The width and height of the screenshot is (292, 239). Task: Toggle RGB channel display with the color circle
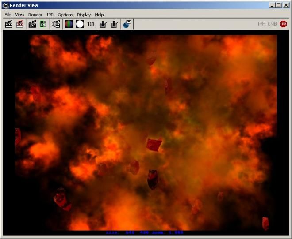tap(69, 24)
